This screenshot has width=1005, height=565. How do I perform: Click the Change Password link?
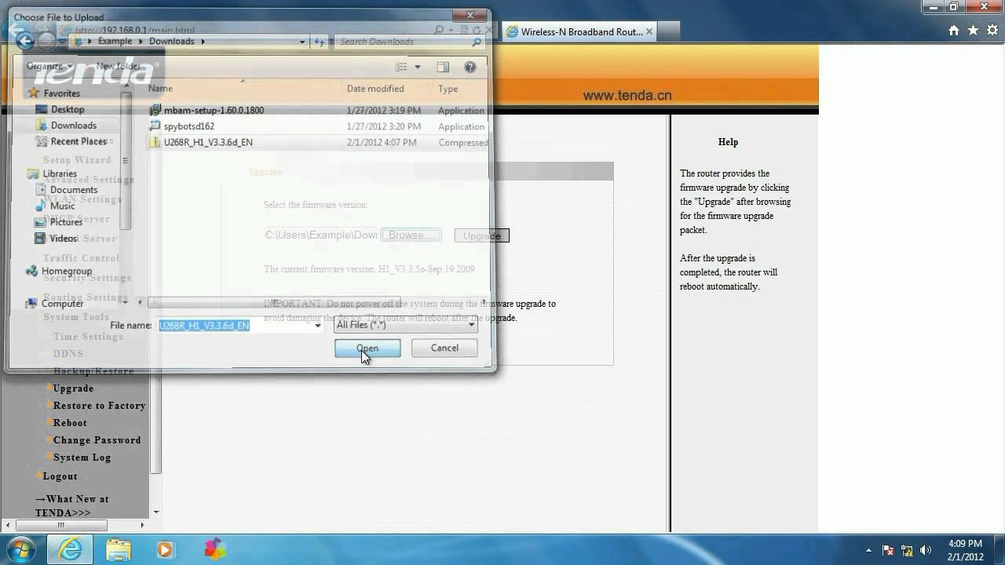(97, 440)
